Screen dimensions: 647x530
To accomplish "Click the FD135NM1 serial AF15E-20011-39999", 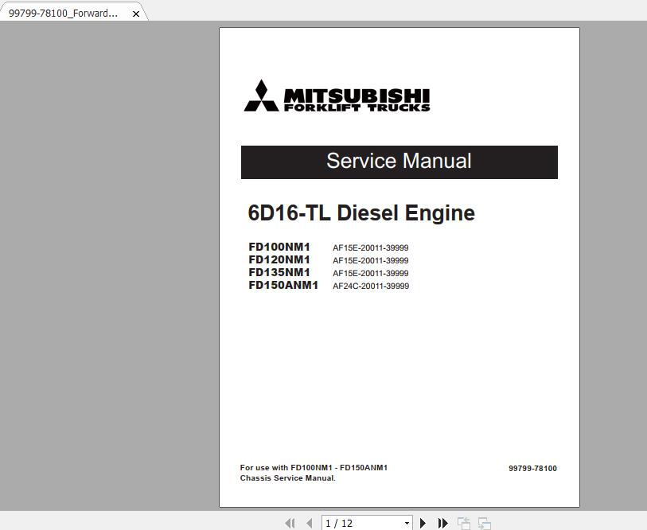I will 371,273.
